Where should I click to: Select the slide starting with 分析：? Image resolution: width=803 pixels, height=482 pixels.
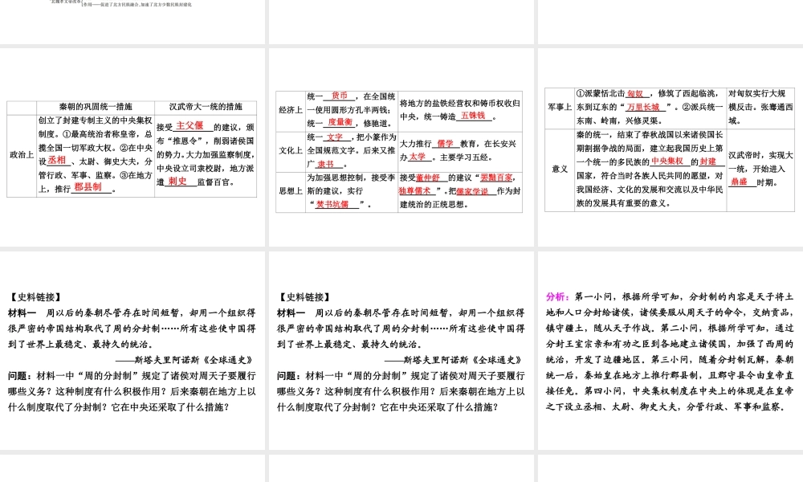[x=671, y=350]
